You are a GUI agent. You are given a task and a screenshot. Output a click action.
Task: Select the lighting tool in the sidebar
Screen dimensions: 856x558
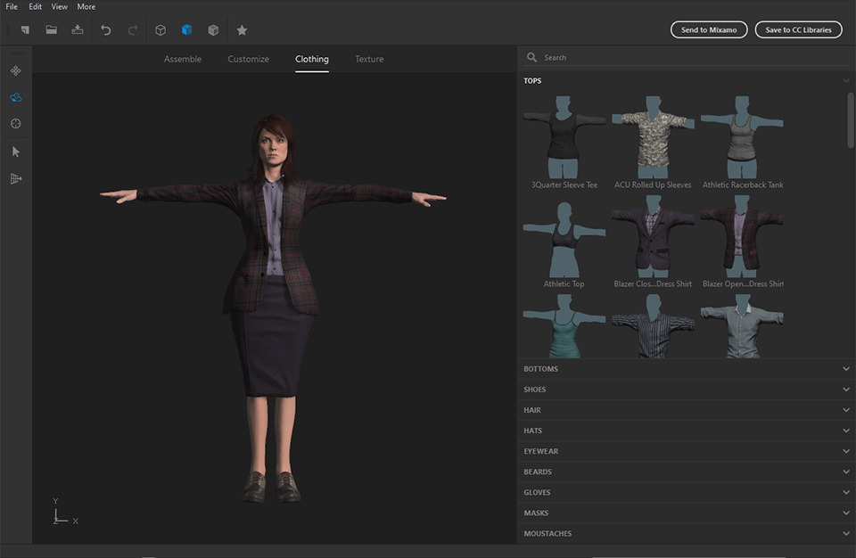coord(15,178)
